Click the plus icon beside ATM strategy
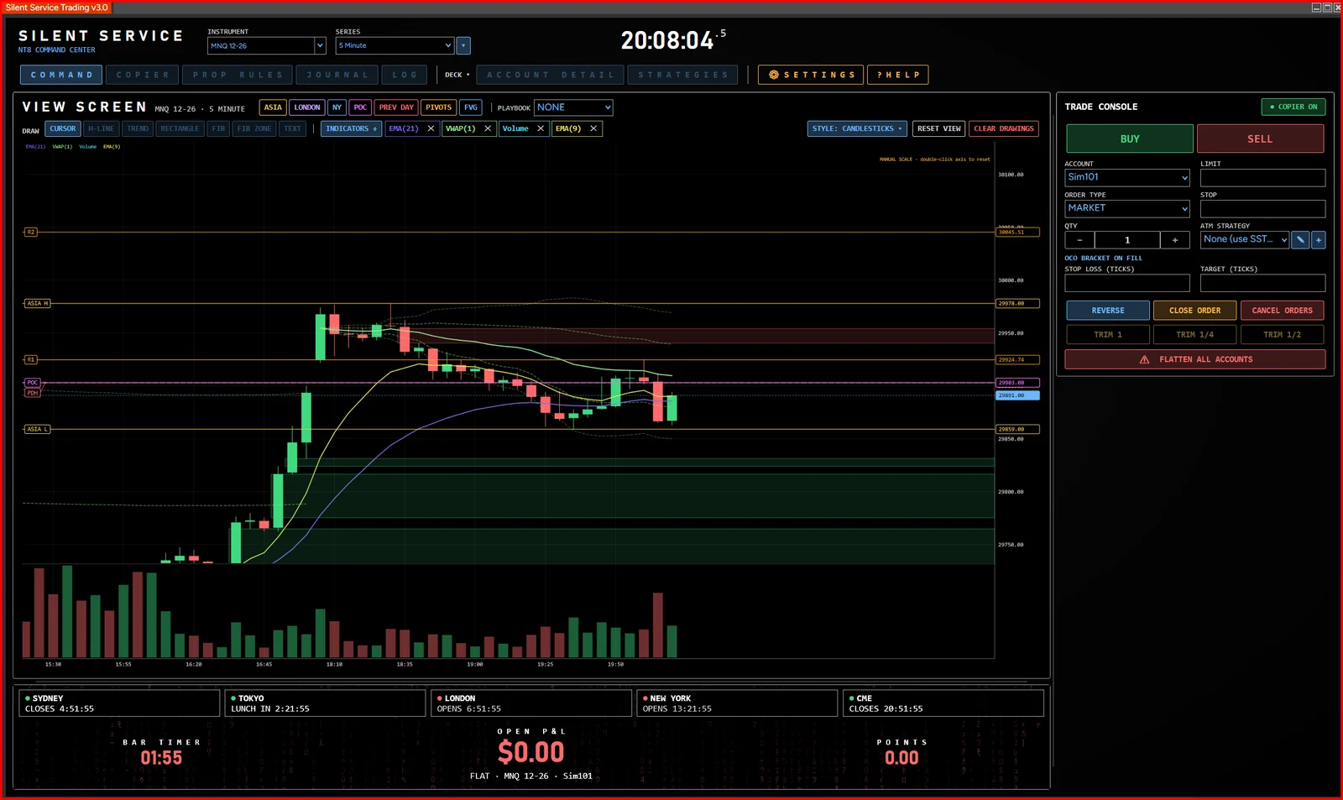The image size is (1343, 800). [x=1319, y=239]
